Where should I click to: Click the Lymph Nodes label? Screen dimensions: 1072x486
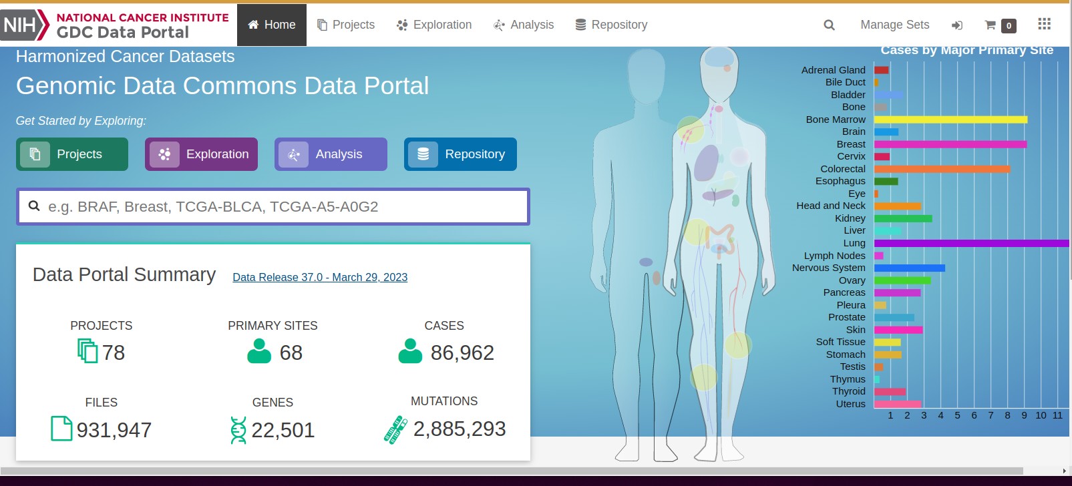point(835,256)
